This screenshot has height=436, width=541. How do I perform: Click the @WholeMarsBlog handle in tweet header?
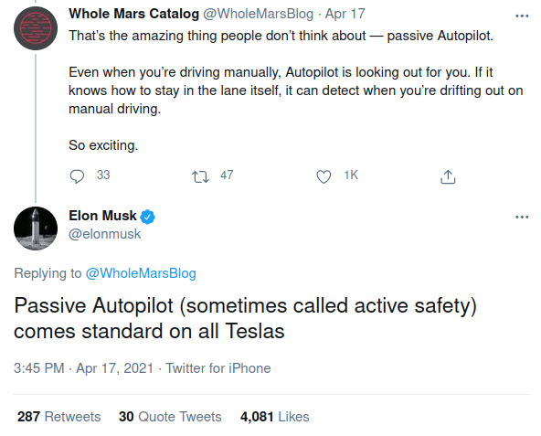(258, 14)
